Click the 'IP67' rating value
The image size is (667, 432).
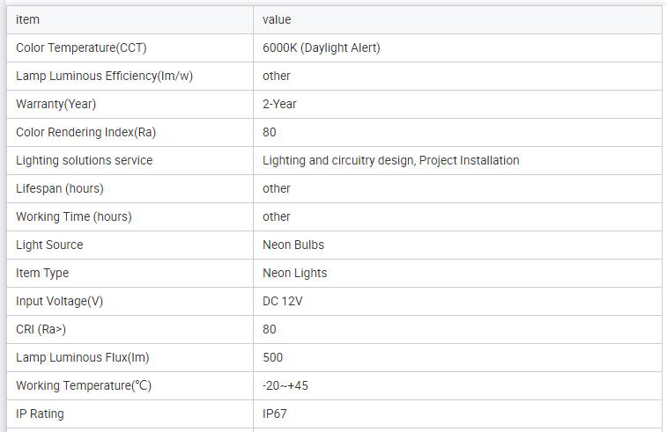275,414
